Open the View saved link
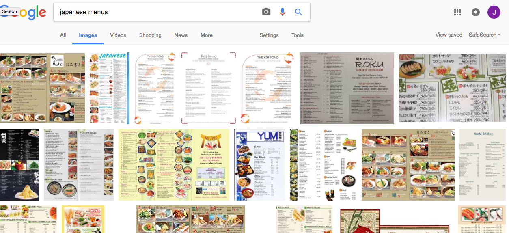The image size is (509, 233). point(449,35)
